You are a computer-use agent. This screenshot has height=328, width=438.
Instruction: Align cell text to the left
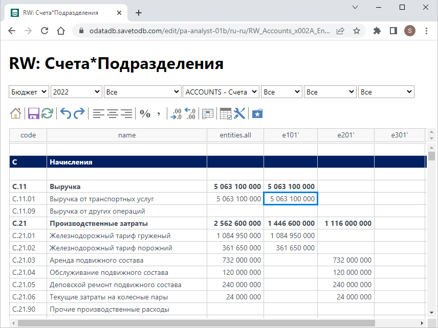coord(99,113)
